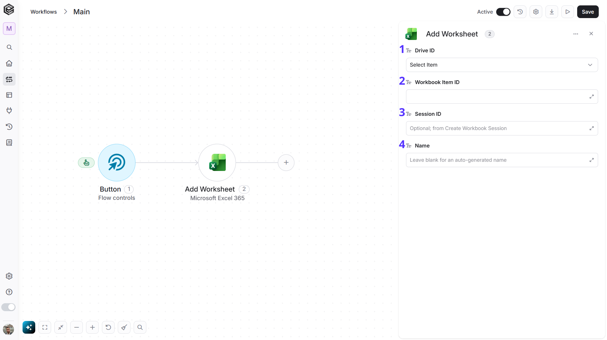
Task: Open the Workflows sidebar icon
Action: 9,79
